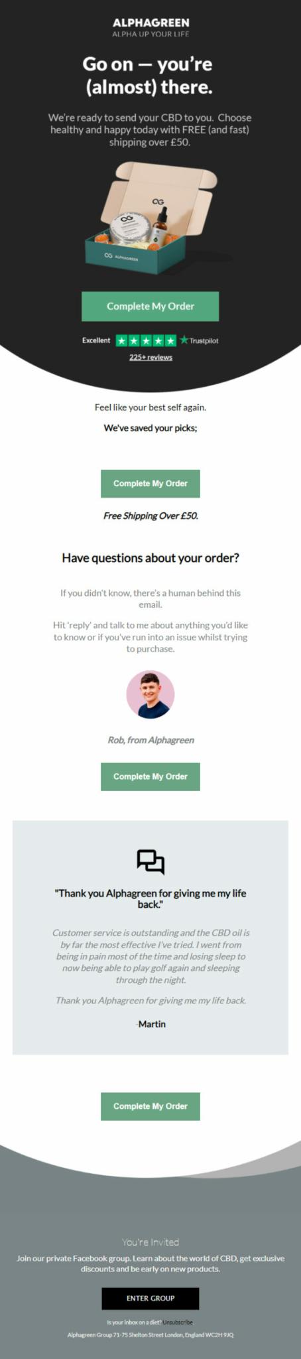The height and width of the screenshot is (1359, 301).
Task: Click the Free Shipping Over £50 text
Action: pos(150,516)
